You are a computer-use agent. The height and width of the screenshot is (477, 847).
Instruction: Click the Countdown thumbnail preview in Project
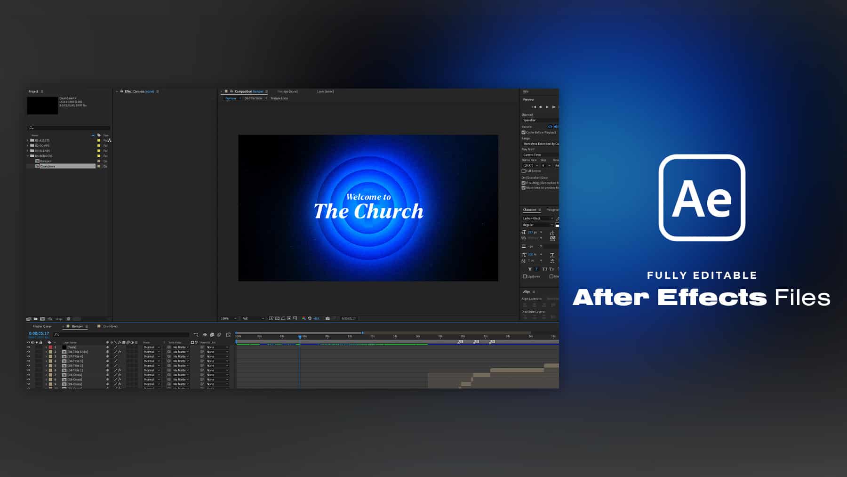click(x=42, y=105)
